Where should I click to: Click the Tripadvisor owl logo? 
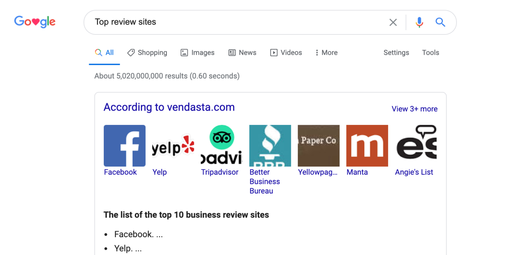[x=221, y=137]
